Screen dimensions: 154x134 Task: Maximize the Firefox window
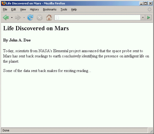pos(146,3)
